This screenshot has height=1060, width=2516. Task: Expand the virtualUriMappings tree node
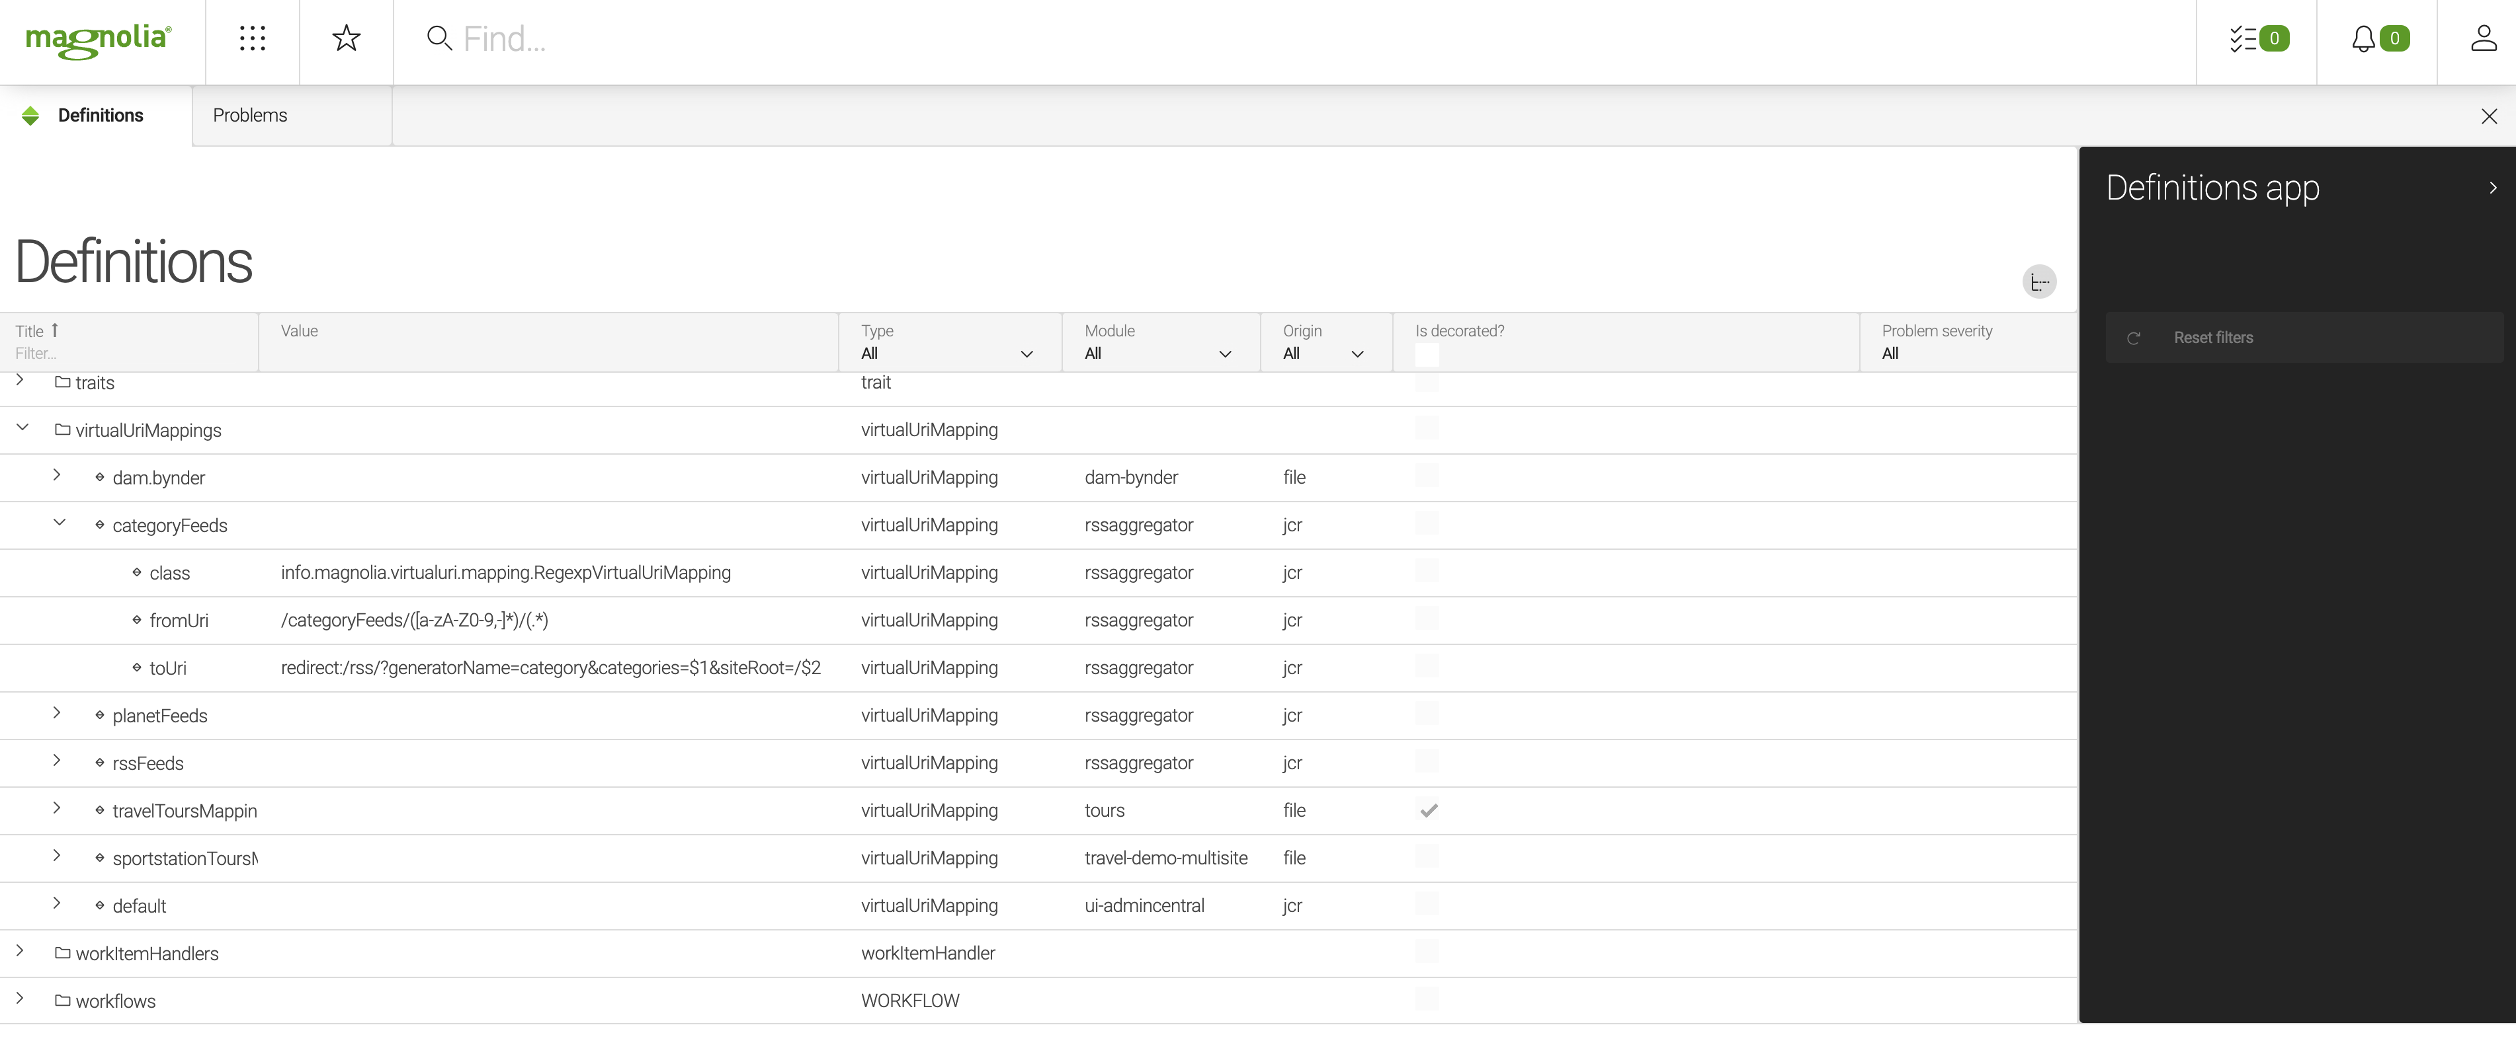click(x=21, y=428)
